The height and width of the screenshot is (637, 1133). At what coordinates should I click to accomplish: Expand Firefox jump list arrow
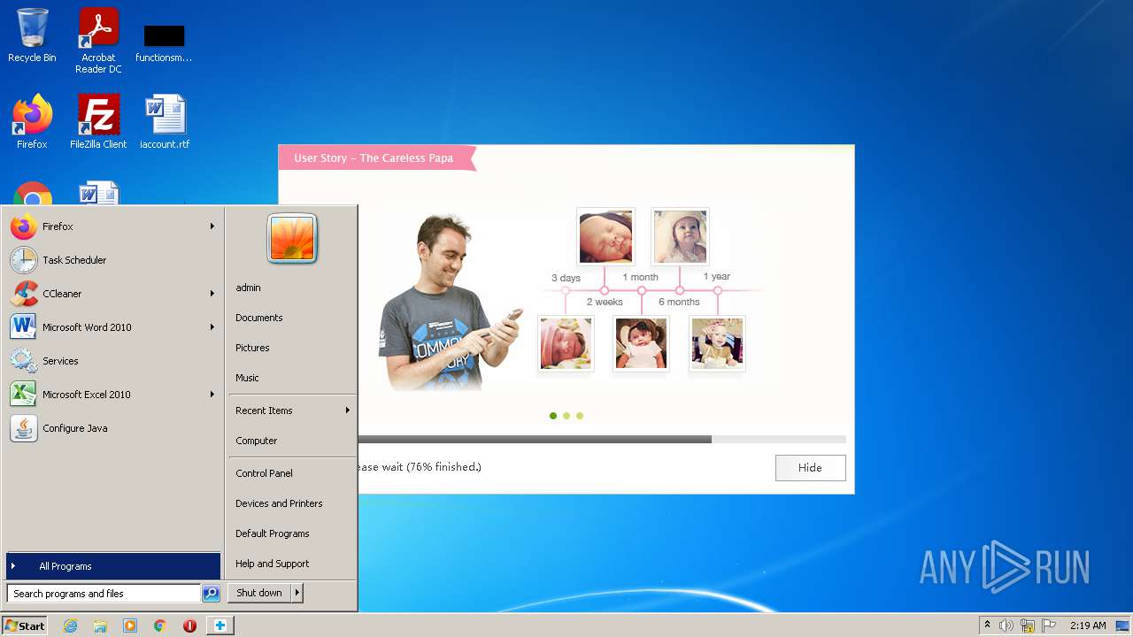point(212,226)
